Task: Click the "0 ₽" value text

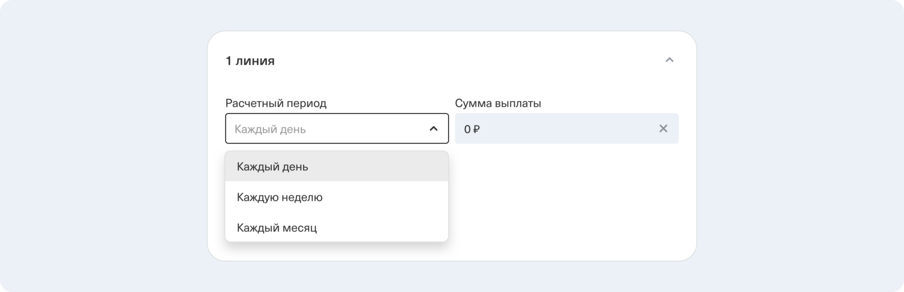Action: coord(471,129)
